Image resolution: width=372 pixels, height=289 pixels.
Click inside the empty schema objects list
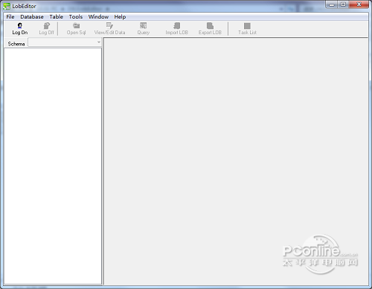53,166
